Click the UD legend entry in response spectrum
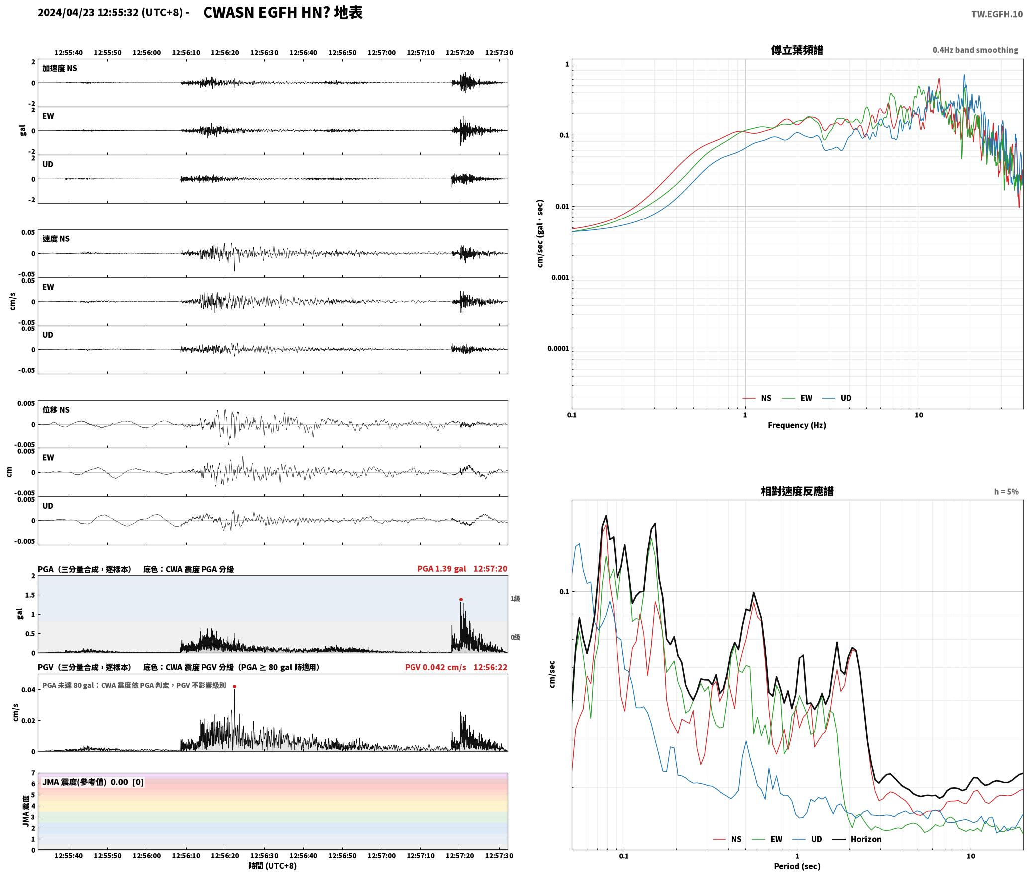Viewport: 1028px width, 876px height. point(807,839)
